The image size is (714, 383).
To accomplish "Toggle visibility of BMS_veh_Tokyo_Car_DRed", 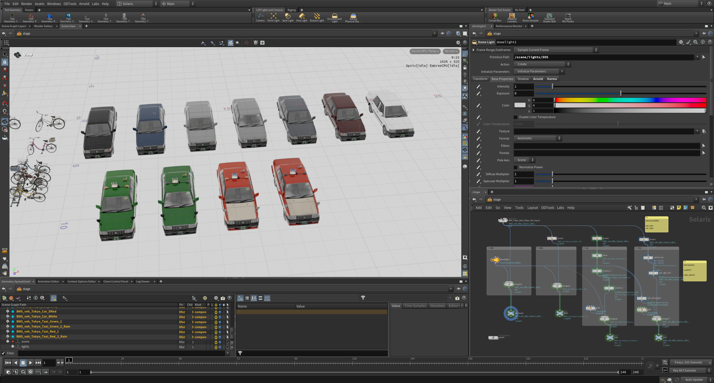I will pos(220,312).
